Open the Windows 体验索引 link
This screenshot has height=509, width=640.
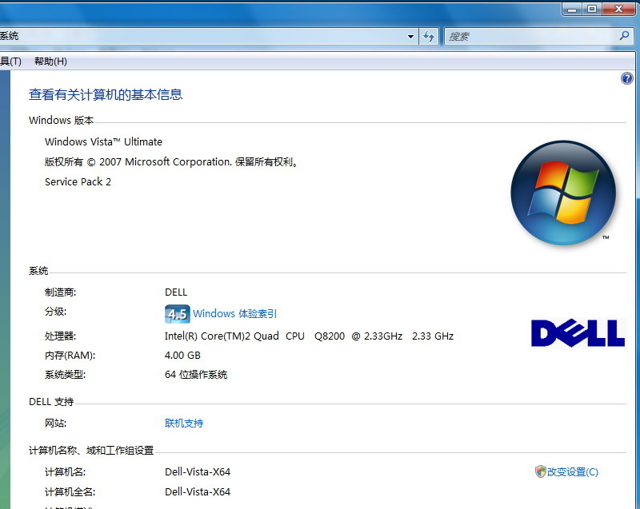tap(235, 314)
